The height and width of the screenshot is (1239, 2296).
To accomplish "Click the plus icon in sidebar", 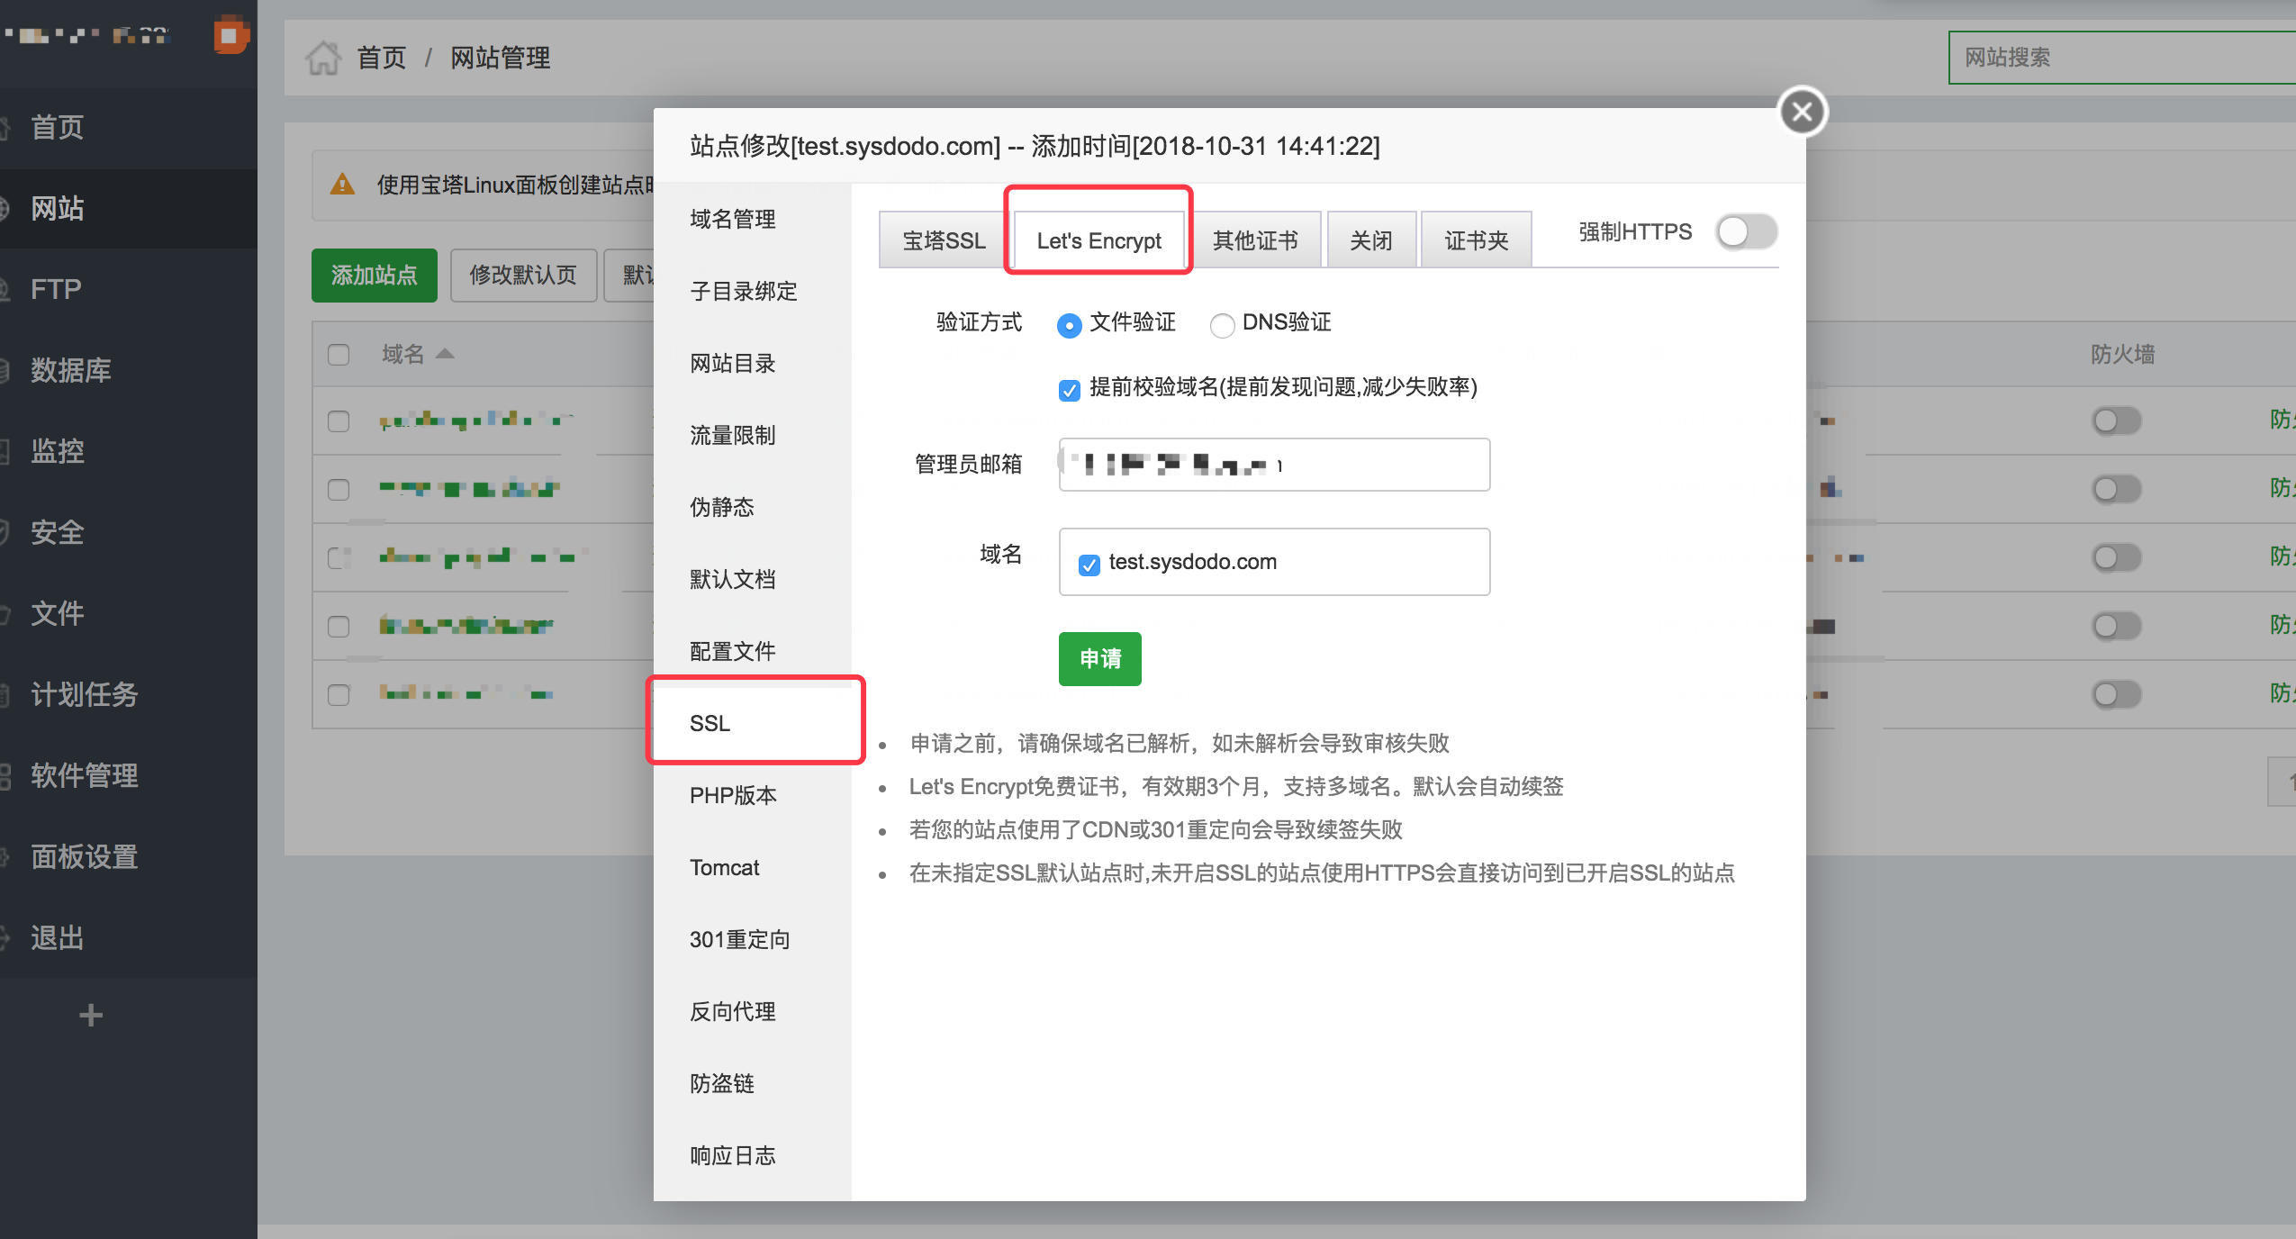I will [x=91, y=1015].
